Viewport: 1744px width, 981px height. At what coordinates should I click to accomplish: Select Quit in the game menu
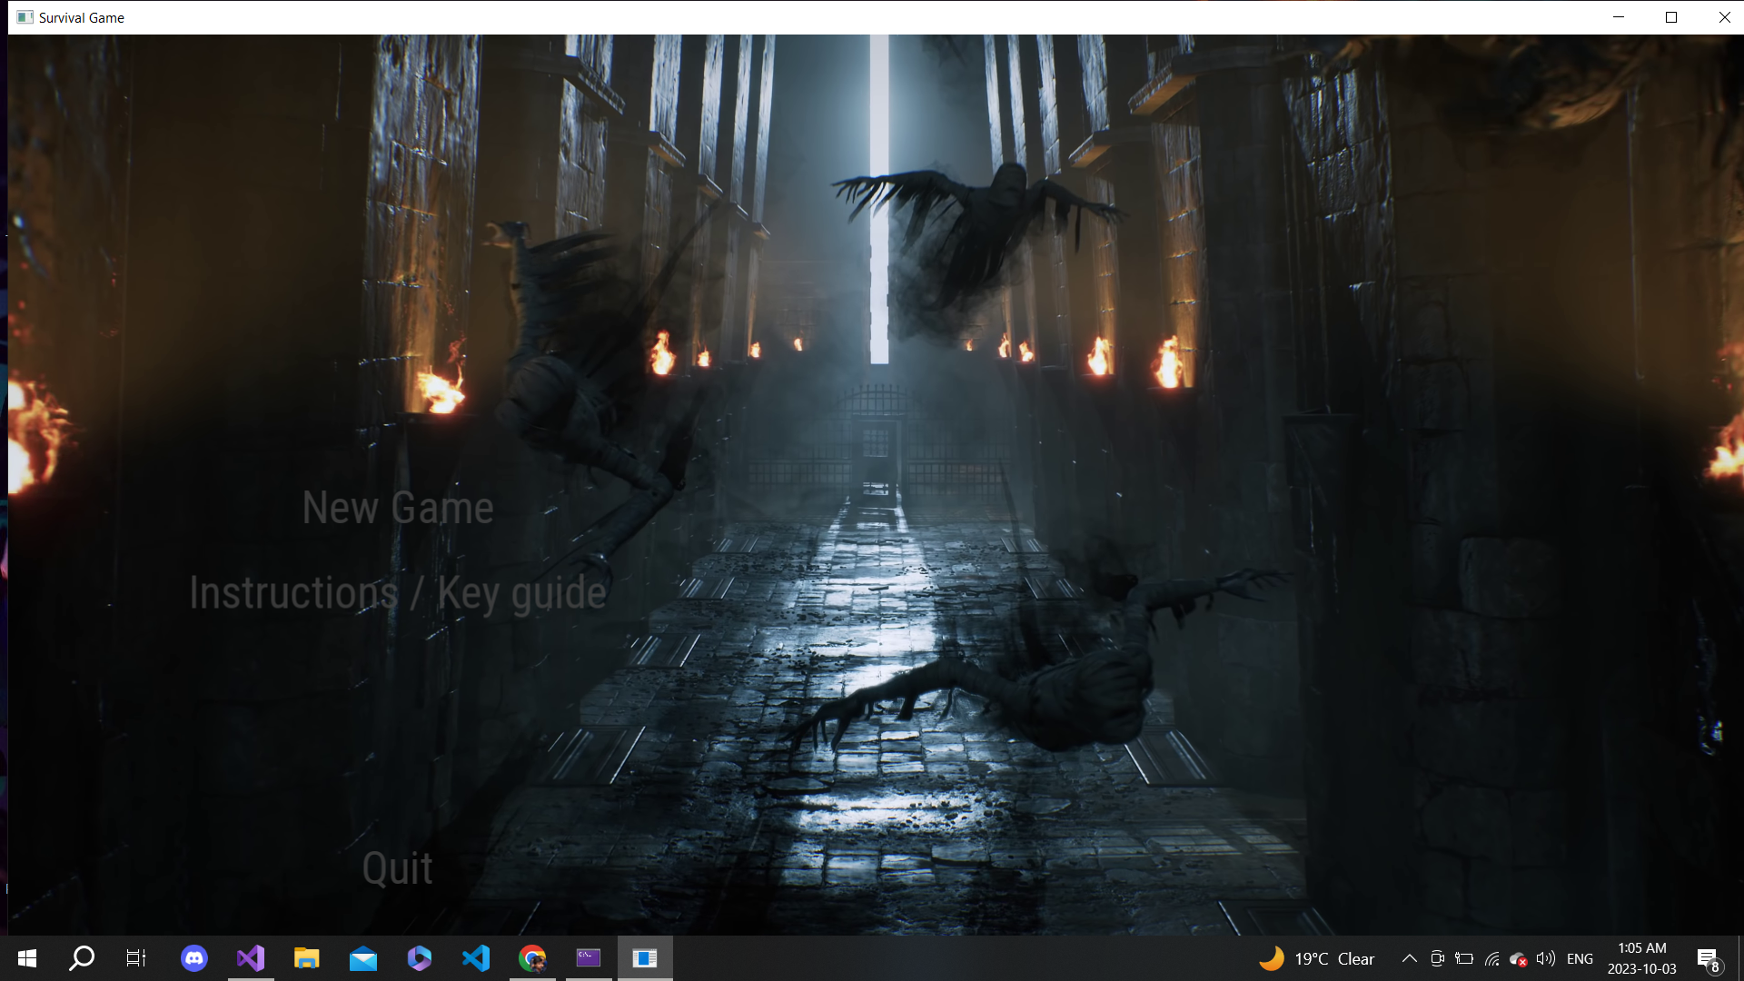398,868
